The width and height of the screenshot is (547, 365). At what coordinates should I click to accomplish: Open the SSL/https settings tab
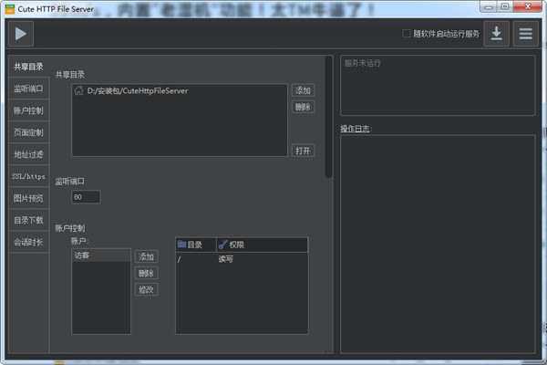pyautogui.click(x=28, y=176)
